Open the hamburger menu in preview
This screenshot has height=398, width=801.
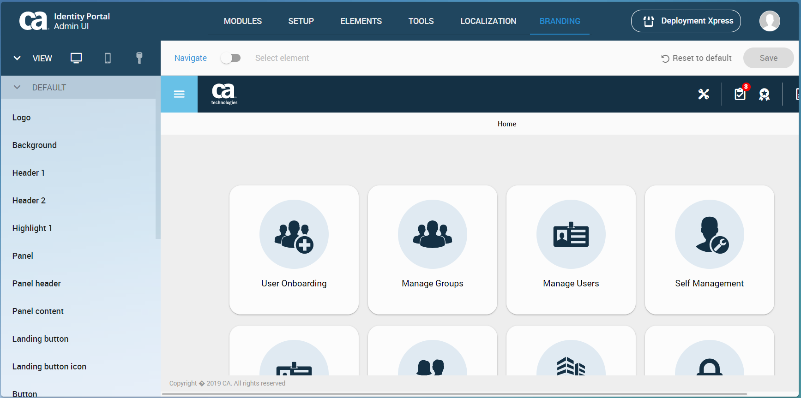click(179, 94)
